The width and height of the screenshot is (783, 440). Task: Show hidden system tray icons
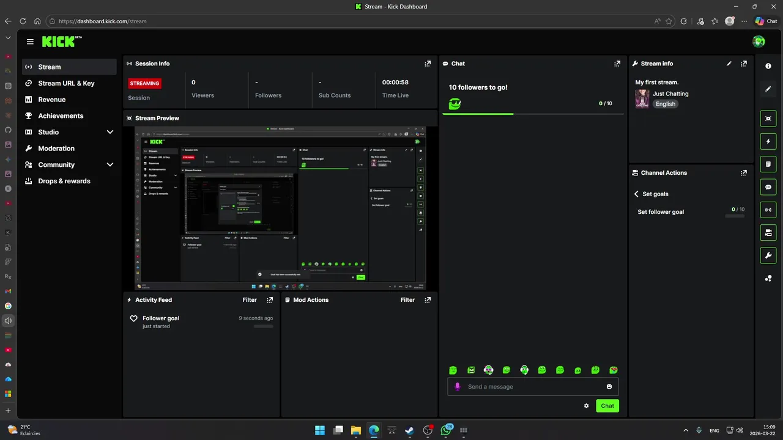point(686,430)
